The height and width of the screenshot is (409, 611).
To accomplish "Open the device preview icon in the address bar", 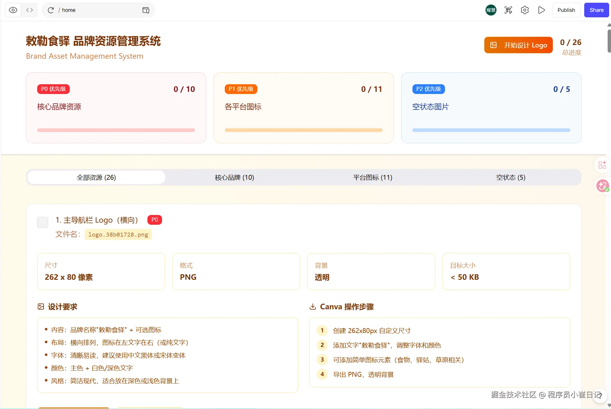I will tap(146, 10).
